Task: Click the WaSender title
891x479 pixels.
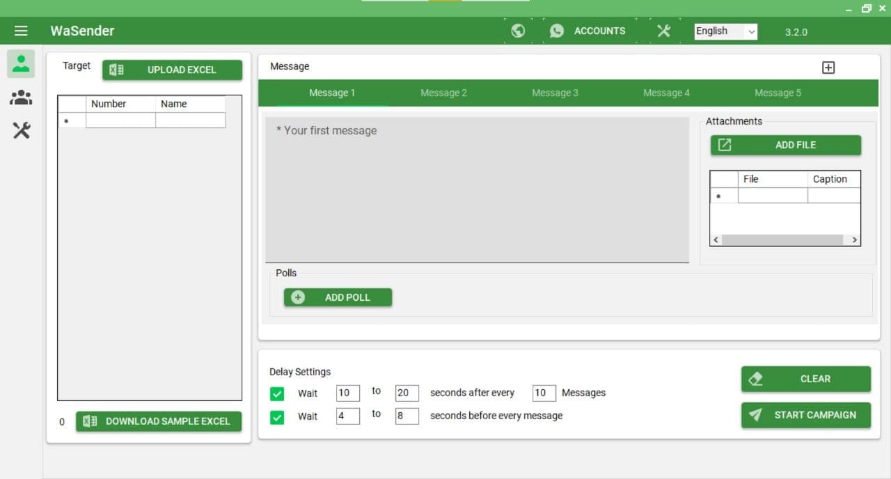Action: tap(82, 31)
